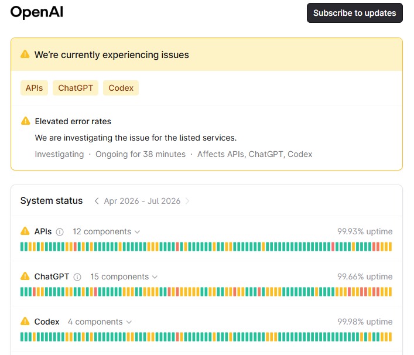Select the APIs affected service tag
Screen dimensions: 414x355
click(35, 88)
